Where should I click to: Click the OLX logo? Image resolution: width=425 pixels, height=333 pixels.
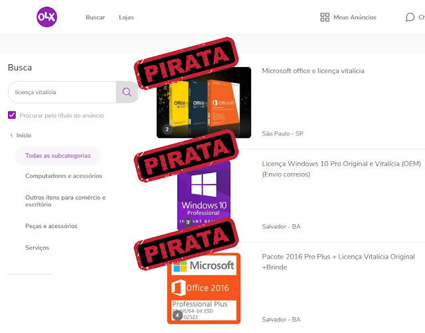47,17
